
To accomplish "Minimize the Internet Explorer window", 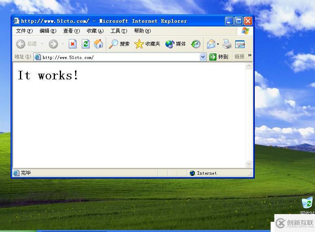I will pos(229,21).
